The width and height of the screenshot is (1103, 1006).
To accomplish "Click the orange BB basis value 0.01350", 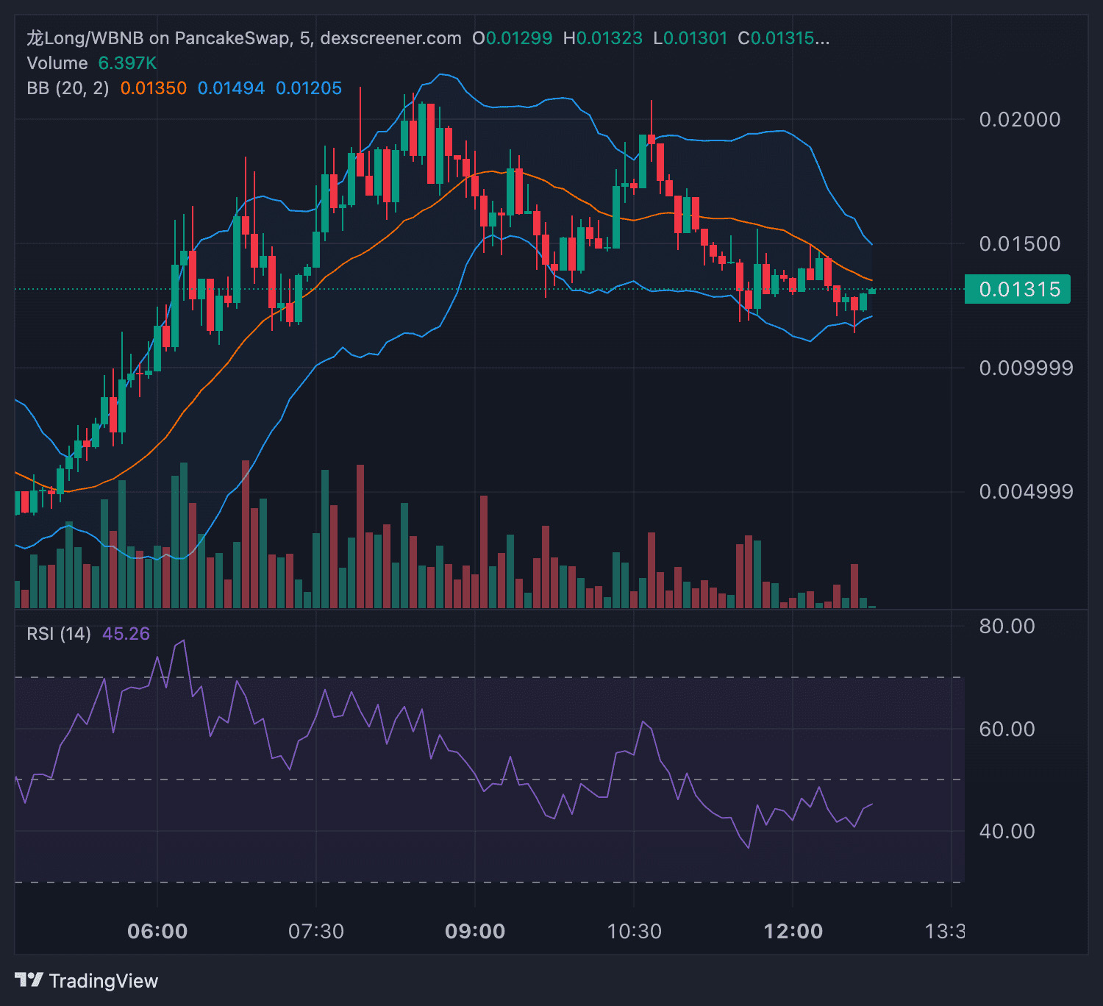I will click(154, 88).
